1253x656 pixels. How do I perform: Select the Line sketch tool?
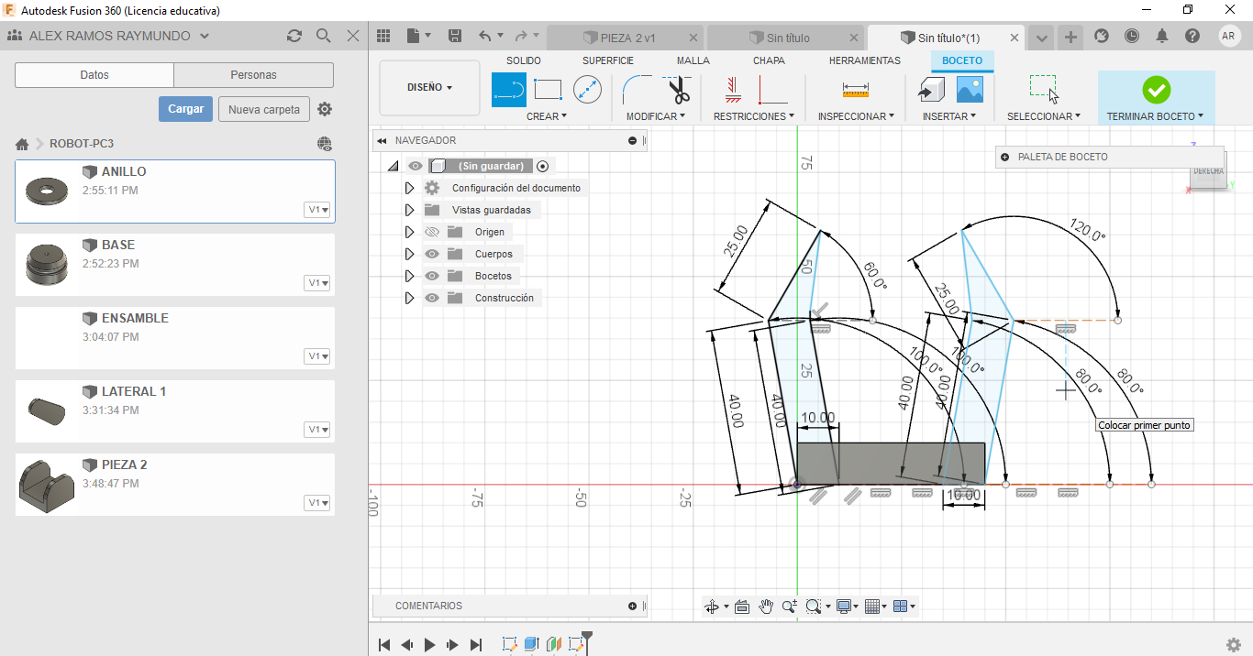[x=509, y=90]
